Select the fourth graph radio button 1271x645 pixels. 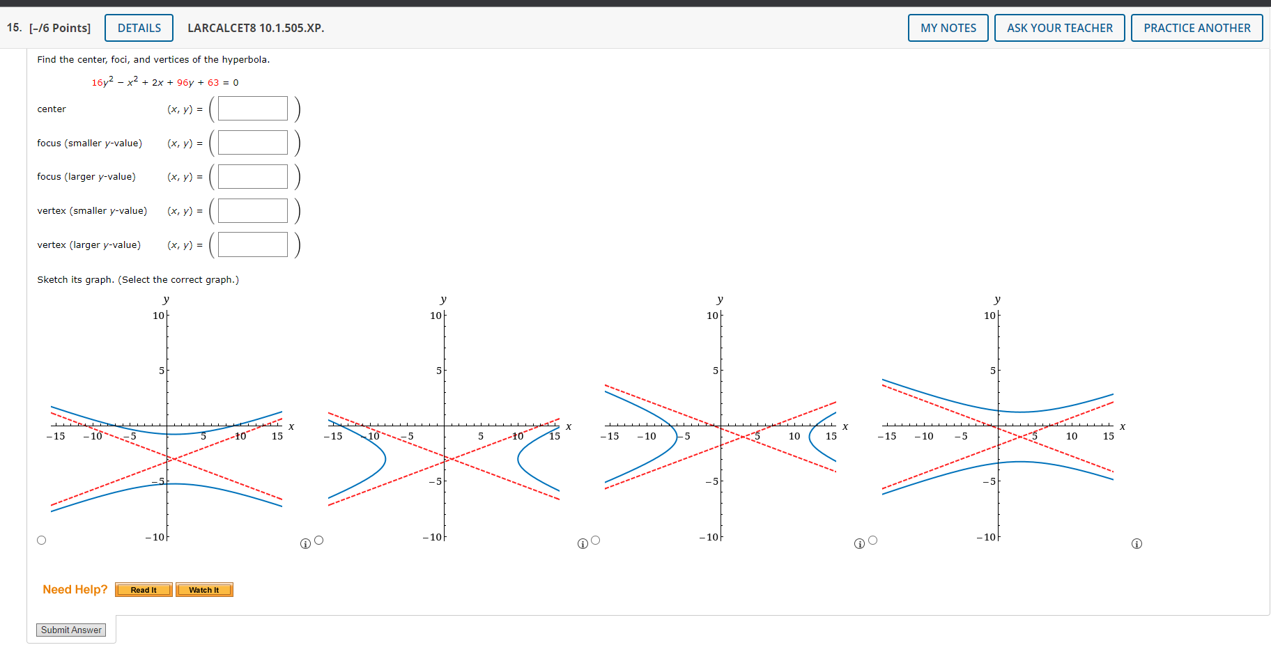click(873, 541)
